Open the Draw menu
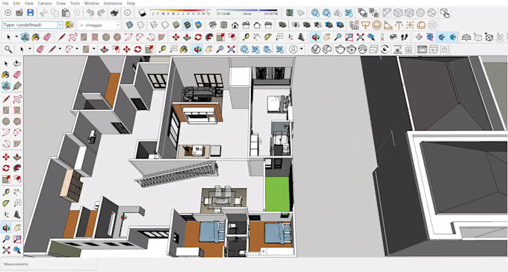 click(x=61, y=3)
